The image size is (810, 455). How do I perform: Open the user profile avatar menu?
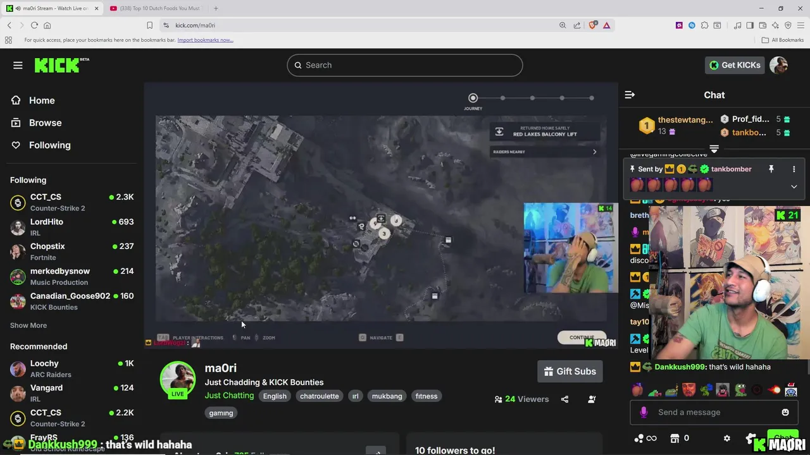778,65
